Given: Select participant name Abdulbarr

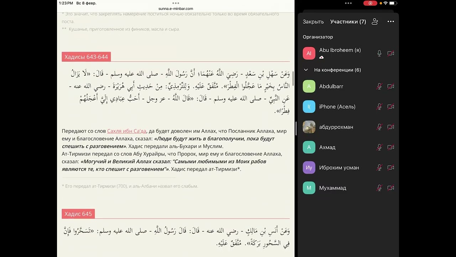Looking at the screenshot, I should tap(331, 86).
